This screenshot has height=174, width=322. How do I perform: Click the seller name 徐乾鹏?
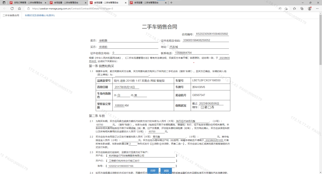[103, 40]
